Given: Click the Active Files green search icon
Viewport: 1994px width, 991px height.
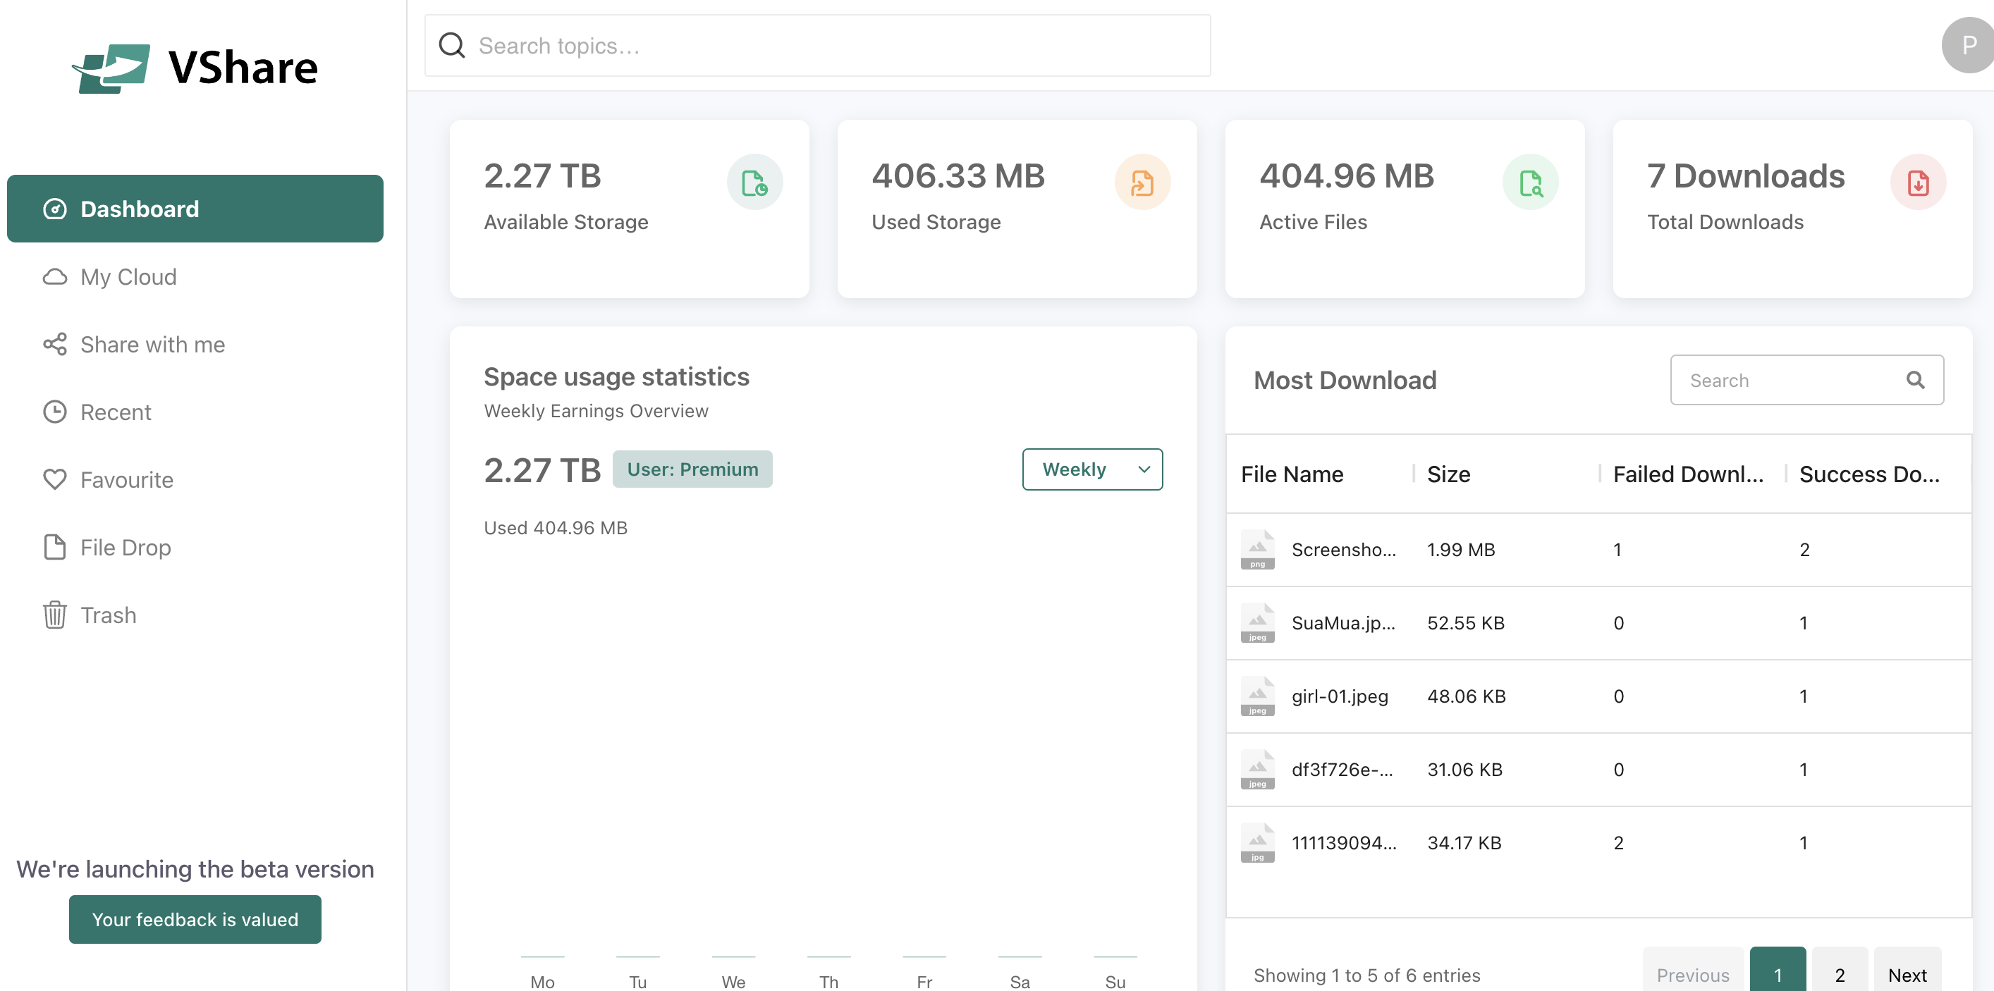Looking at the screenshot, I should pyautogui.click(x=1530, y=183).
